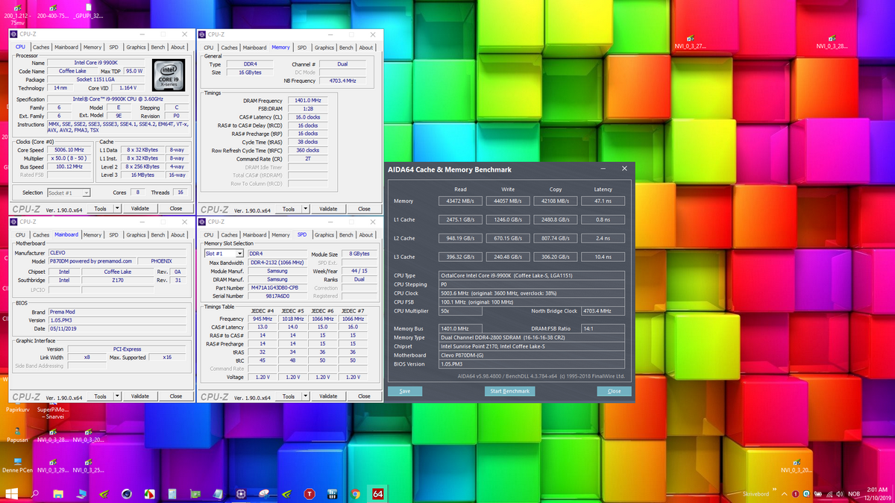Open the battery power tray icon
The image size is (895, 503).
point(818,494)
